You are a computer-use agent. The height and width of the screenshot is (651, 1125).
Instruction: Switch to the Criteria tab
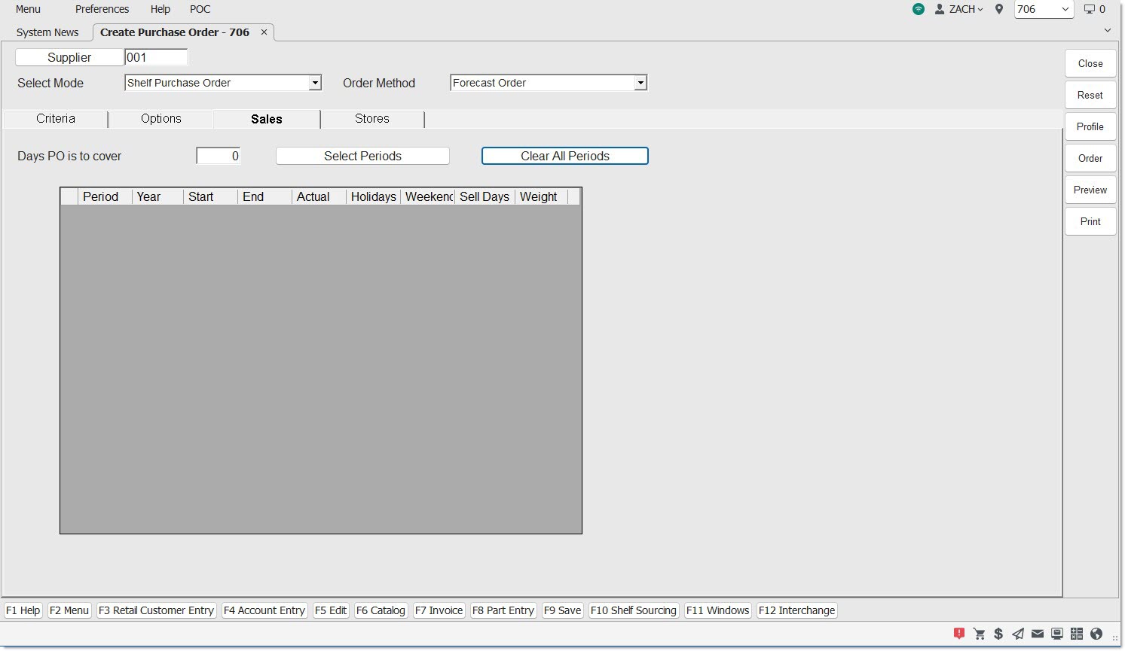point(56,119)
